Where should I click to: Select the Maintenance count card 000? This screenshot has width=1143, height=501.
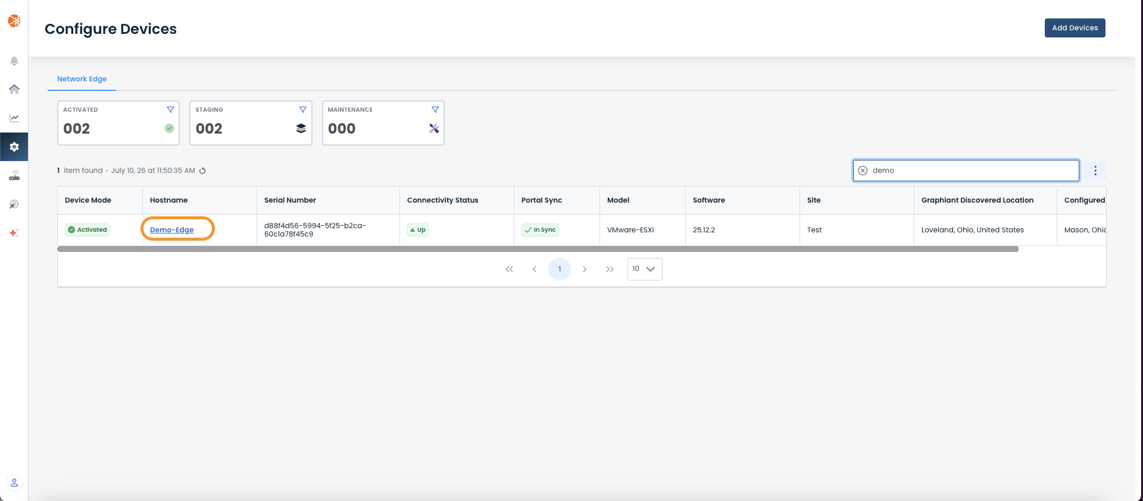point(383,123)
